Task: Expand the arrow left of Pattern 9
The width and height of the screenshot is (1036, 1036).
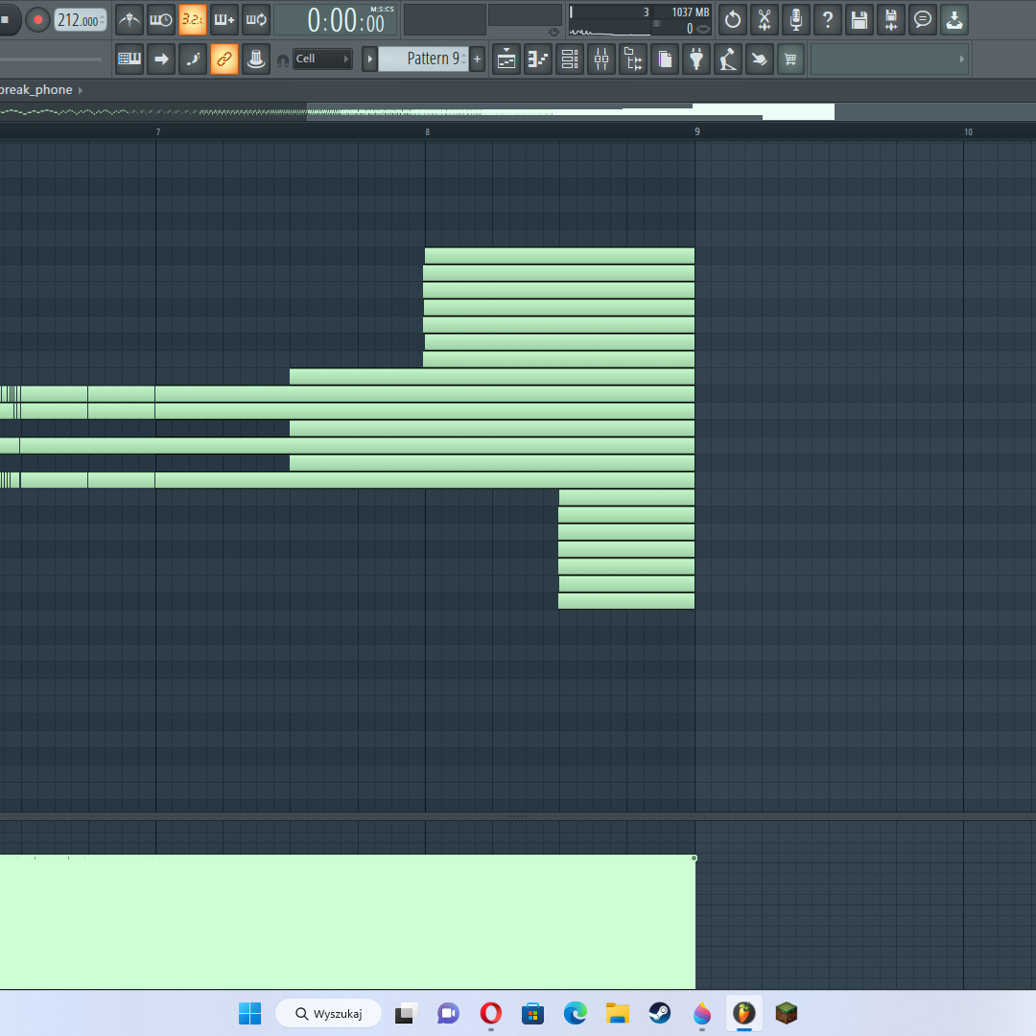Action: (x=369, y=59)
